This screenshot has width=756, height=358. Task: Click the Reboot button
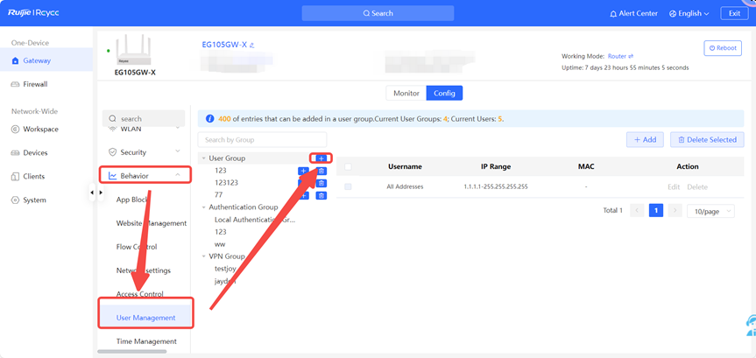point(723,48)
